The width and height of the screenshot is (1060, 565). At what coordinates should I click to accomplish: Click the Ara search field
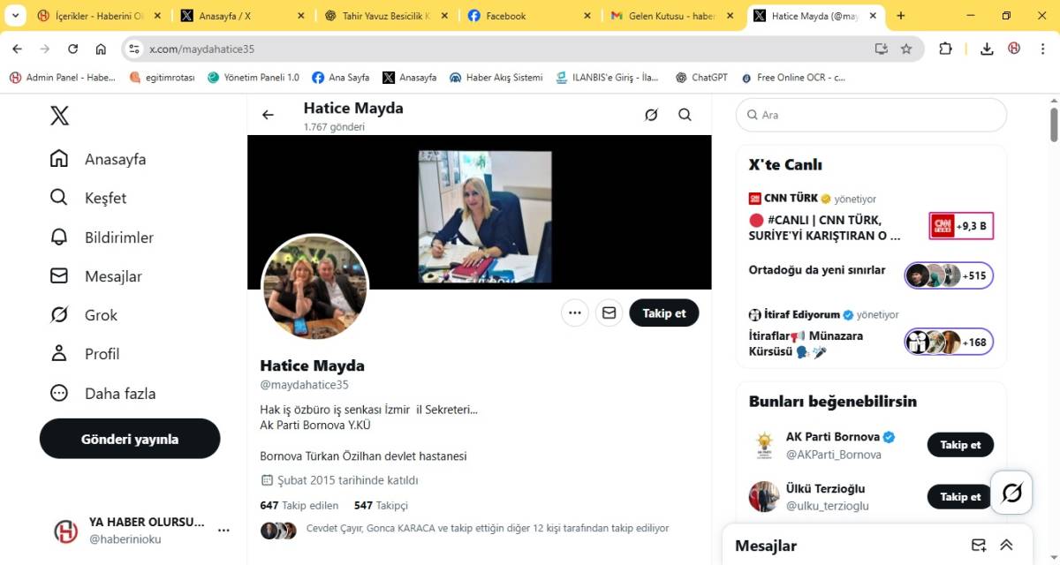pos(871,115)
